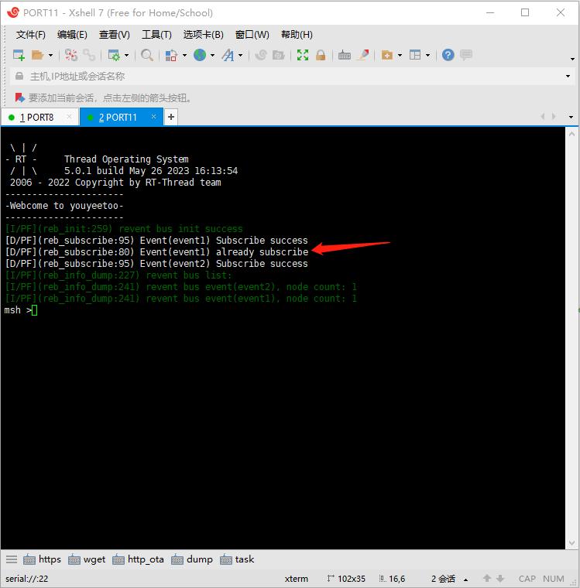Screen dimensions: 580x588
Task: Open the 文件(F) menu
Action: coord(31,35)
